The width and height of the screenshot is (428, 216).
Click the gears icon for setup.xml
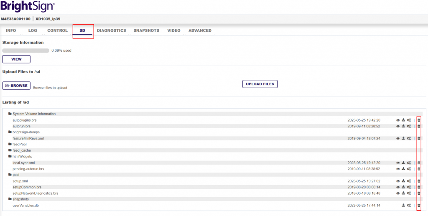pyautogui.click(x=409, y=181)
